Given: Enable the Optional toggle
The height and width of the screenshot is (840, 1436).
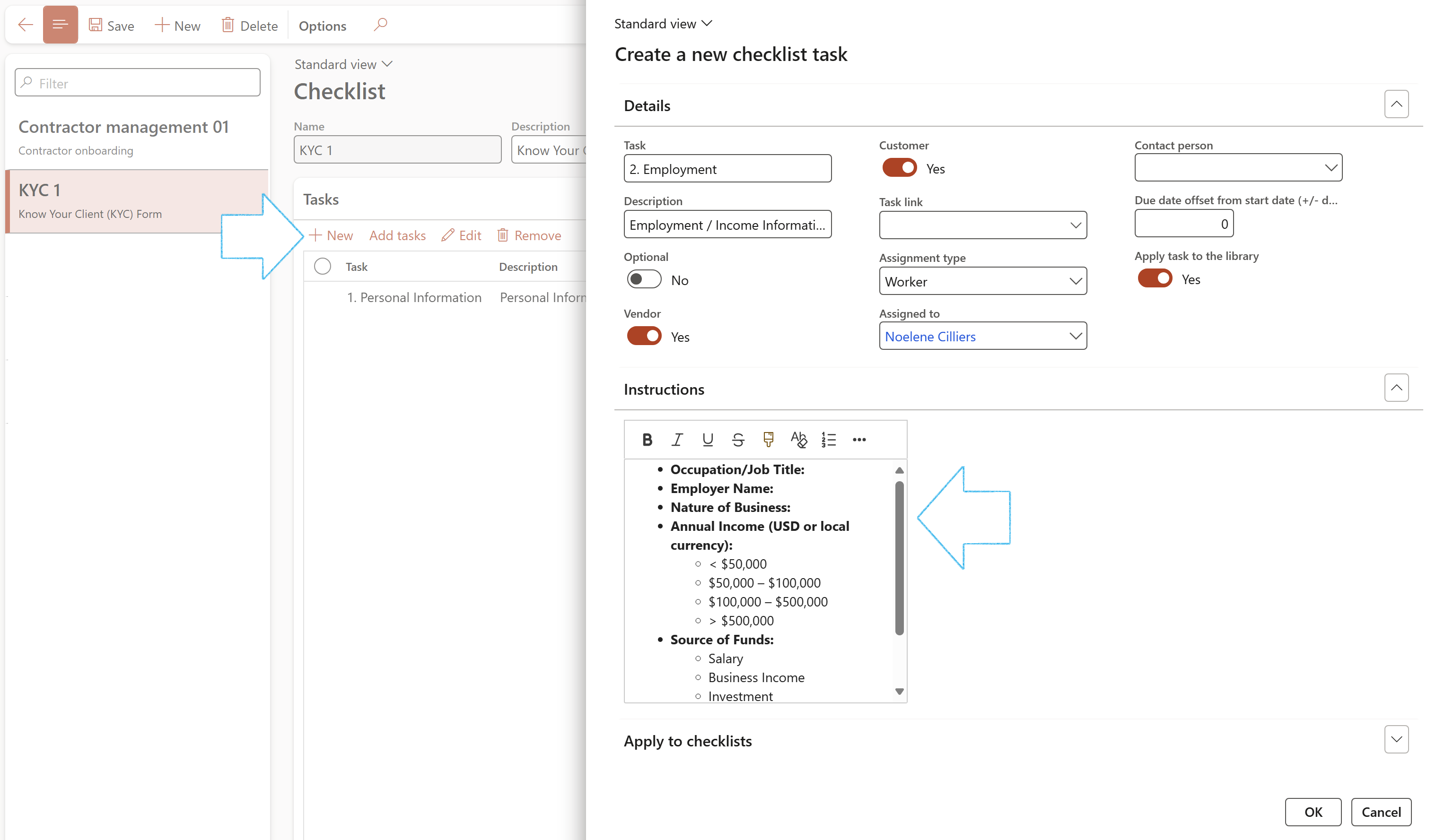Looking at the screenshot, I should 644,280.
